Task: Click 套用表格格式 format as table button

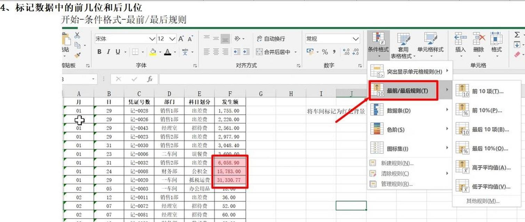Action: (x=403, y=45)
